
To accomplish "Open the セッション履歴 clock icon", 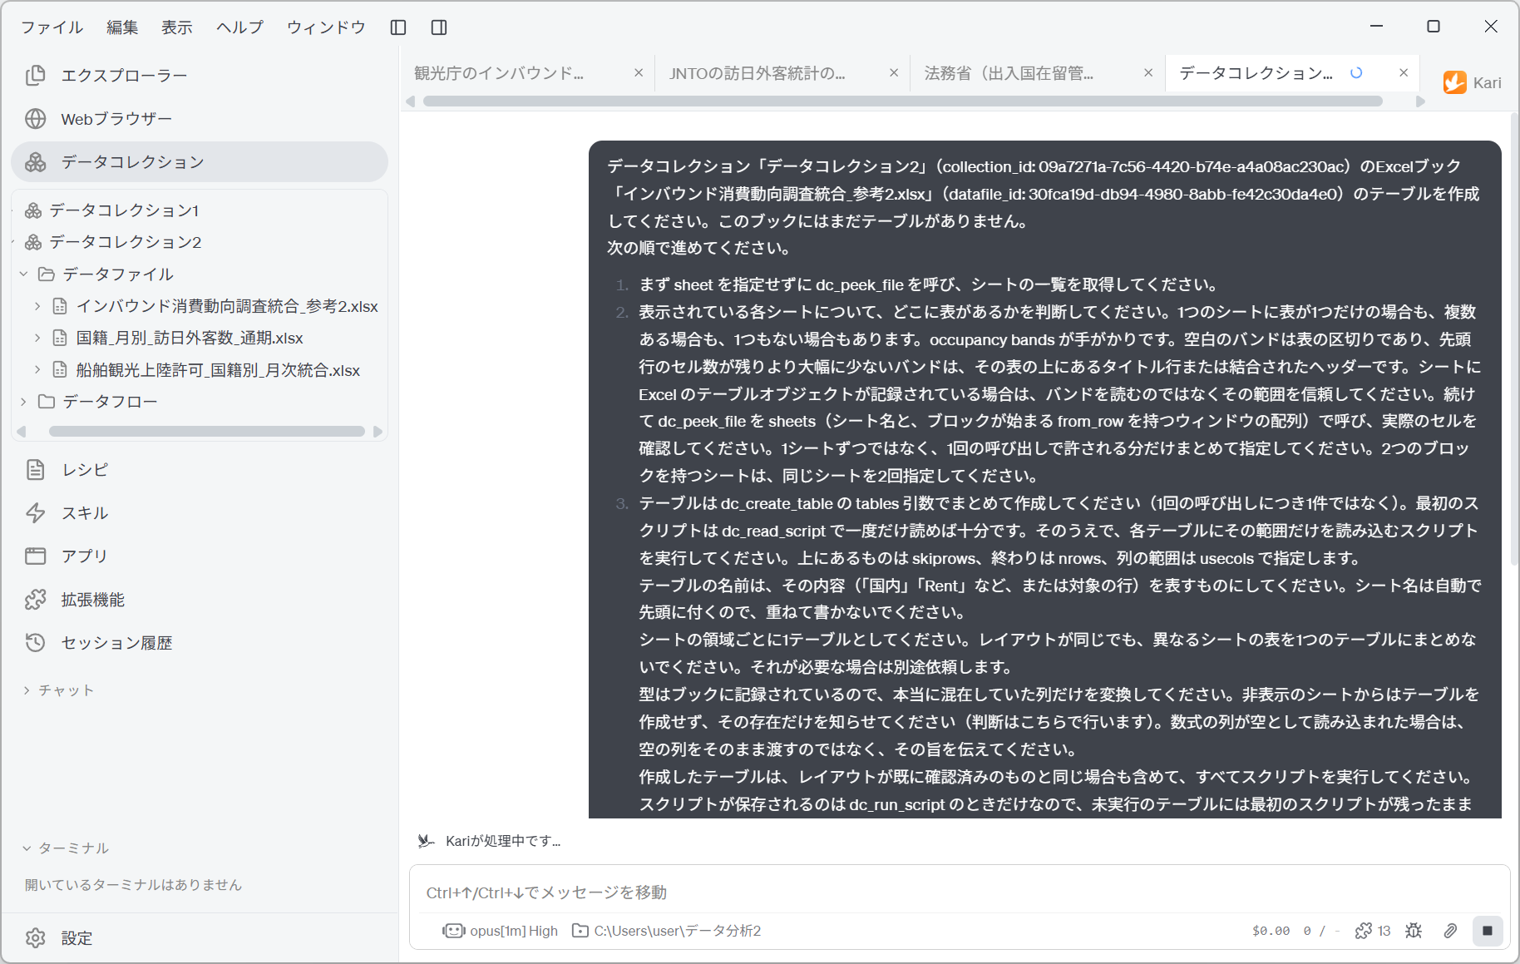I will 36,643.
